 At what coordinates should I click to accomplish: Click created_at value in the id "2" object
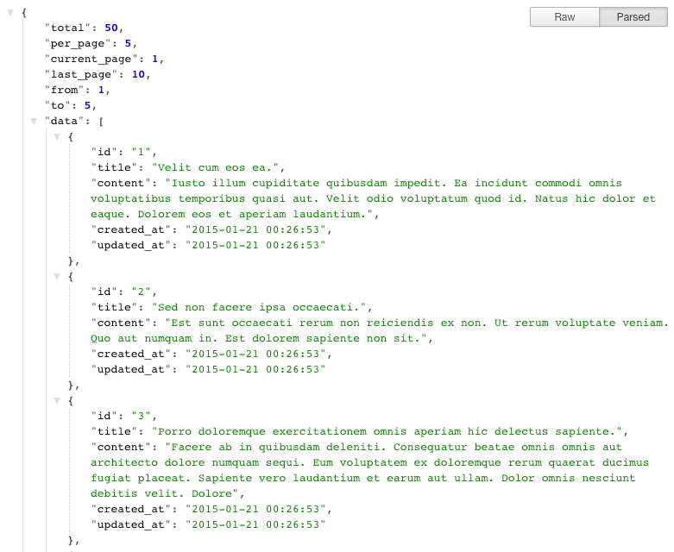pos(255,354)
